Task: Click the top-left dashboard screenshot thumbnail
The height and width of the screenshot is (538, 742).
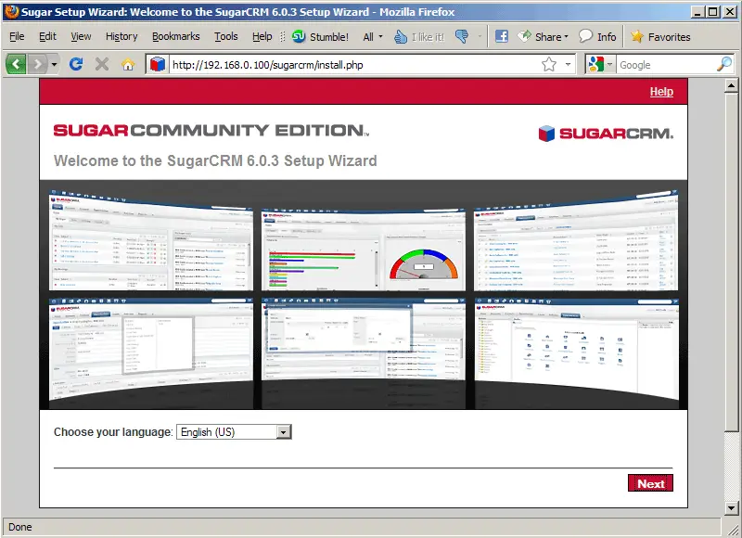Action: coord(151,240)
